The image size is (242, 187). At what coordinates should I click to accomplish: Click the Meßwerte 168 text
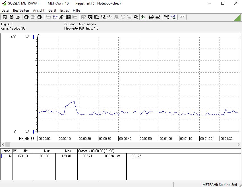(x=74, y=28)
